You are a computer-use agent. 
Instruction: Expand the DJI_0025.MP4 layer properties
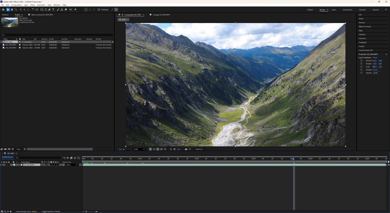[x=12, y=165]
